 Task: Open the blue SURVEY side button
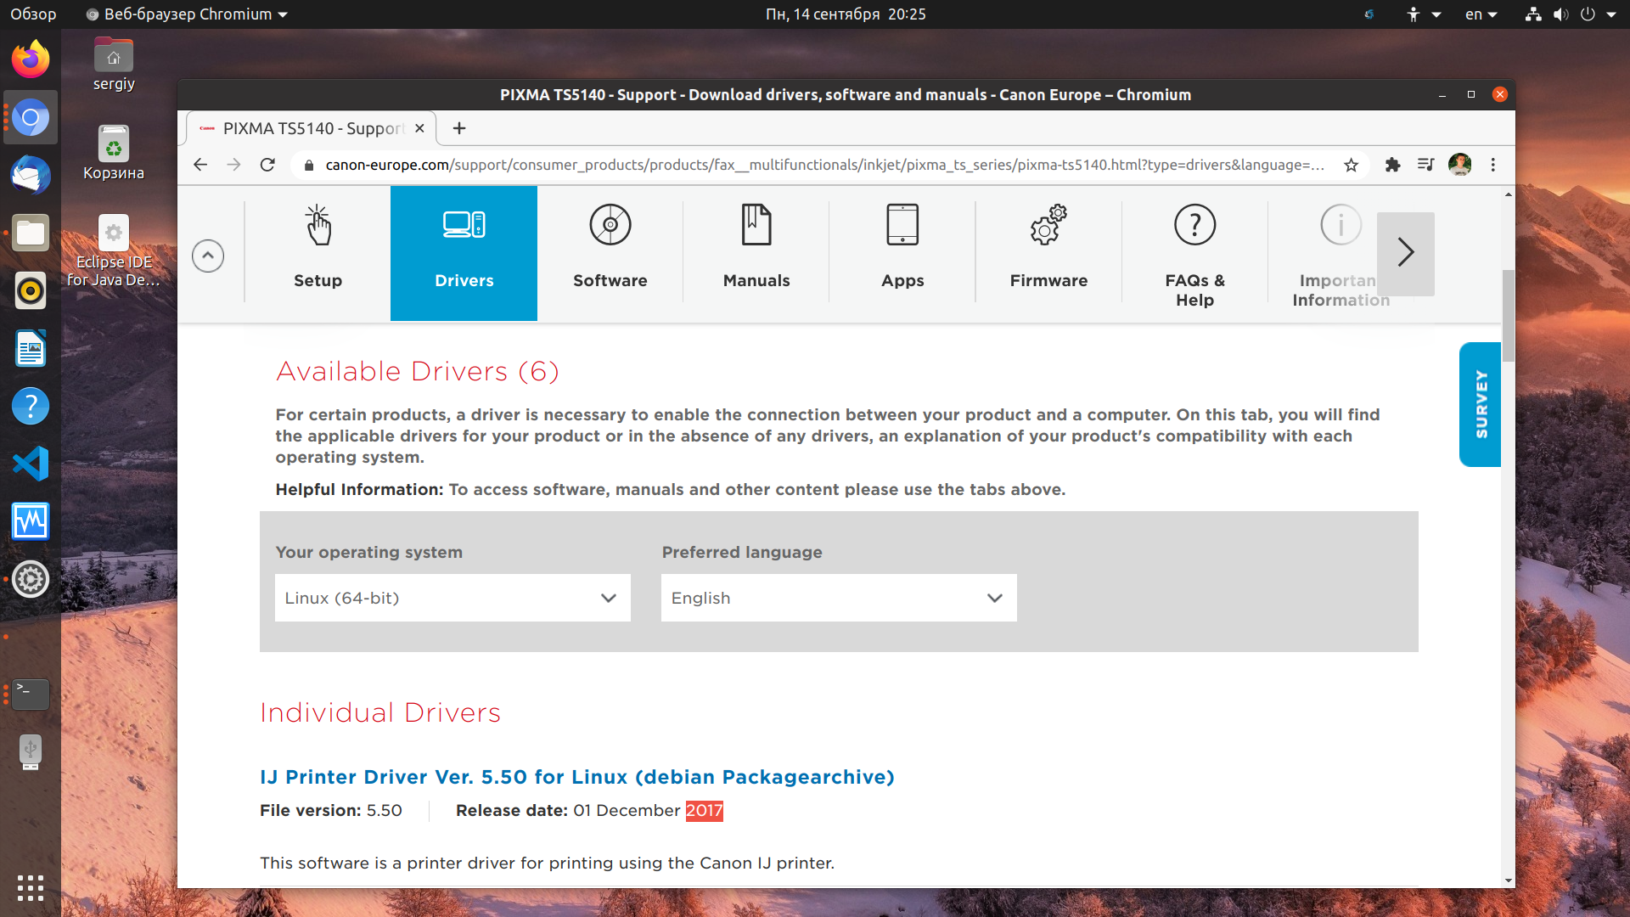coord(1481,404)
